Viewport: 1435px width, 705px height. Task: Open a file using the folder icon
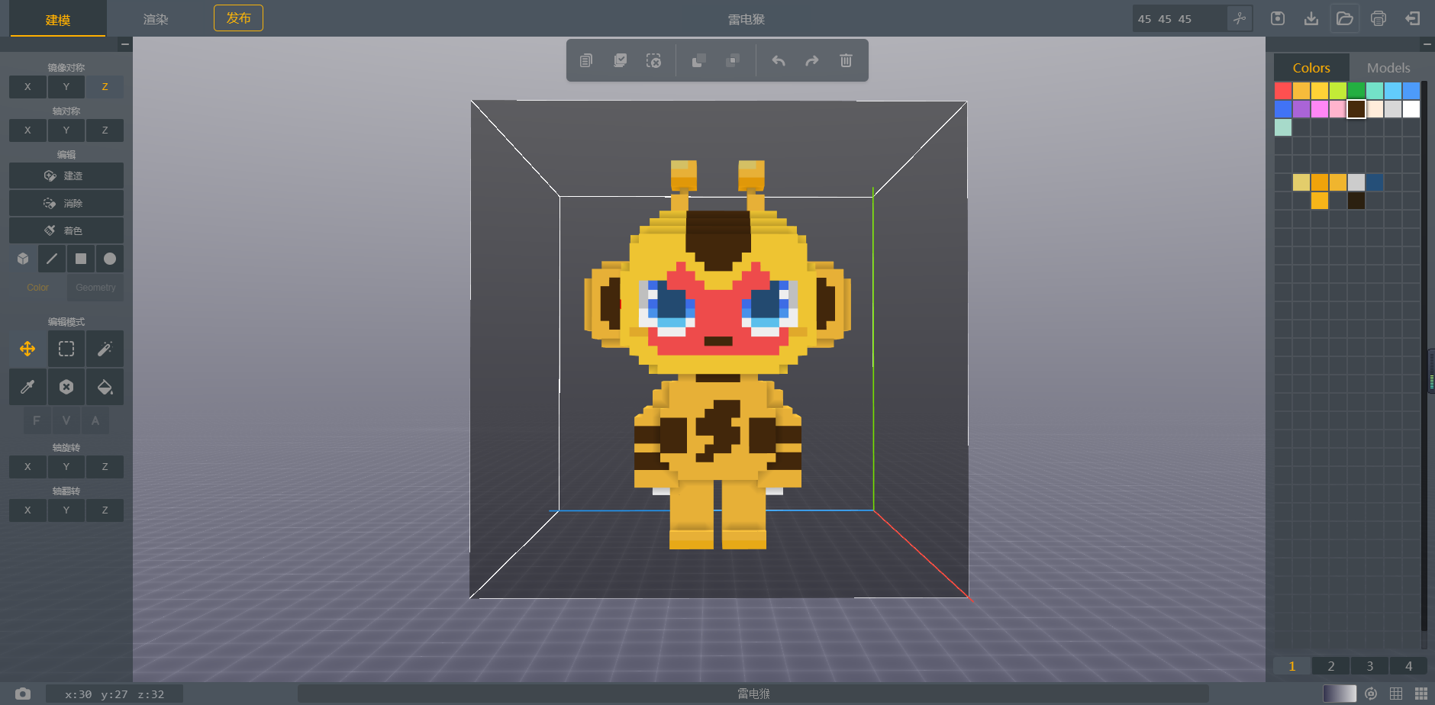(1345, 18)
